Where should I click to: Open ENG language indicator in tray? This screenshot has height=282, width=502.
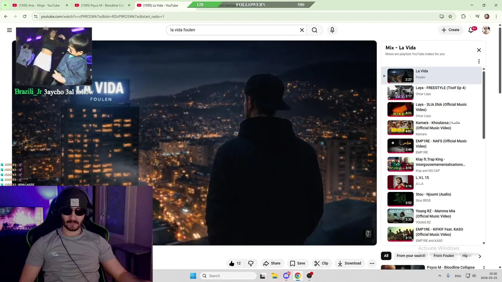458,276
